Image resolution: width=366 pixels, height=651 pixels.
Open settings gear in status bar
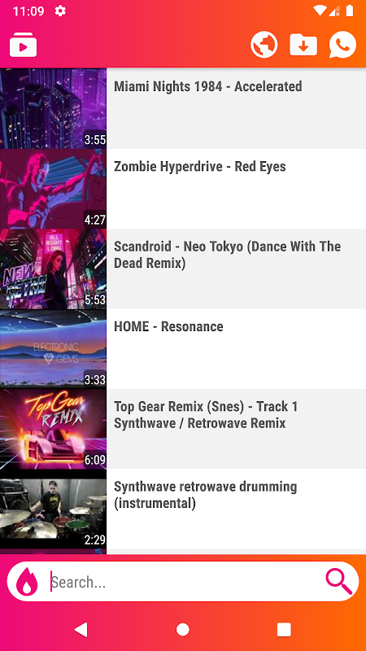[60, 11]
